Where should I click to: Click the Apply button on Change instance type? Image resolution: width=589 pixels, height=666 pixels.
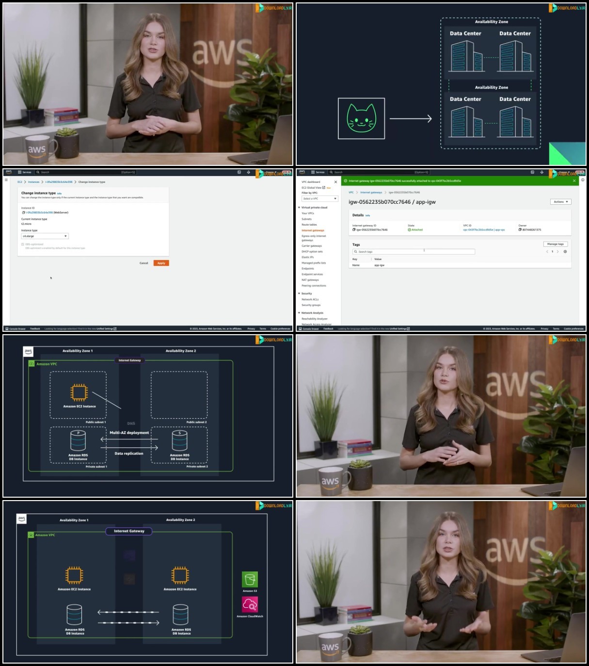(161, 263)
